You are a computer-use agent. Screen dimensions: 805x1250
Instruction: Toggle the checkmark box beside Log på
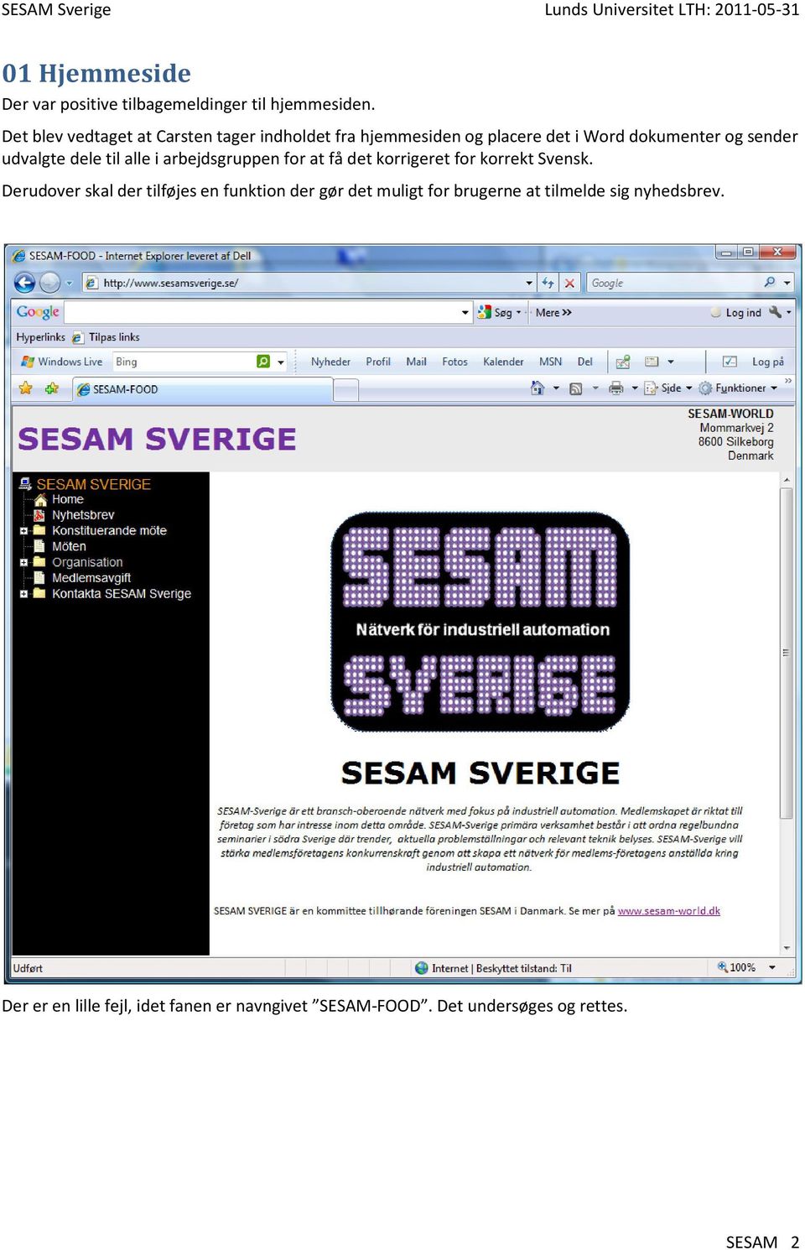[x=730, y=362]
